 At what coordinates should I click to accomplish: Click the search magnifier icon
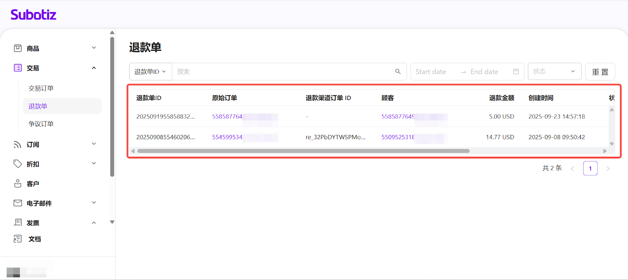coord(398,71)
